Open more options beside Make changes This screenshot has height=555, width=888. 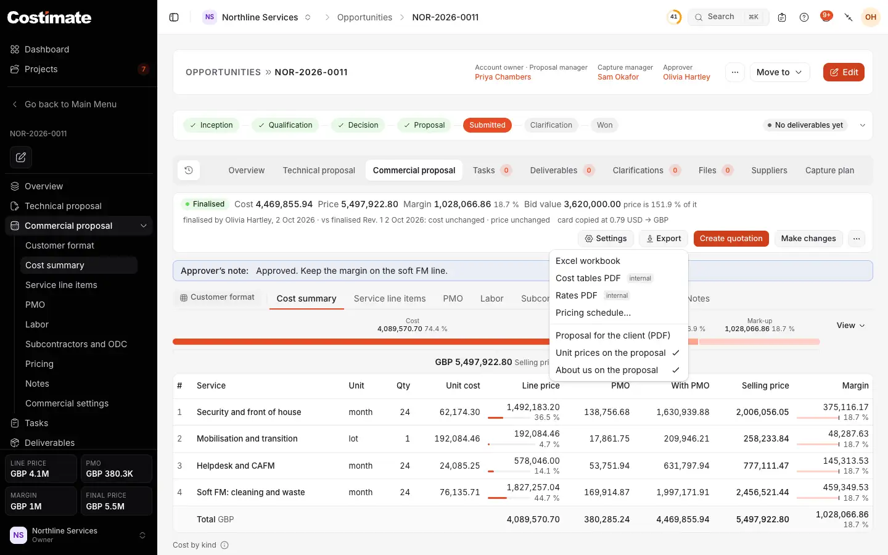pos(857,239)
